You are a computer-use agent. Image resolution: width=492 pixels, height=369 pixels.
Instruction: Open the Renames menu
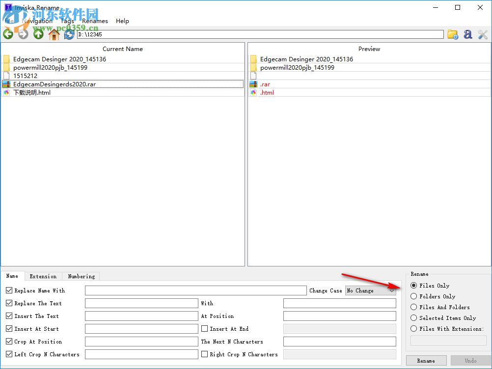(95, 21)
